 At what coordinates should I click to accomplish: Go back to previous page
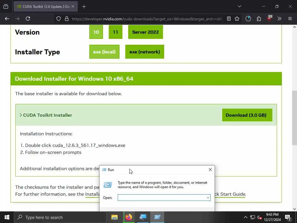point(7,19)
